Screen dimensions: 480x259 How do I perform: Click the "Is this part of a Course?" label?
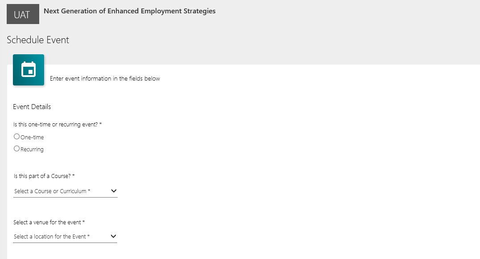tap(42, 176)
